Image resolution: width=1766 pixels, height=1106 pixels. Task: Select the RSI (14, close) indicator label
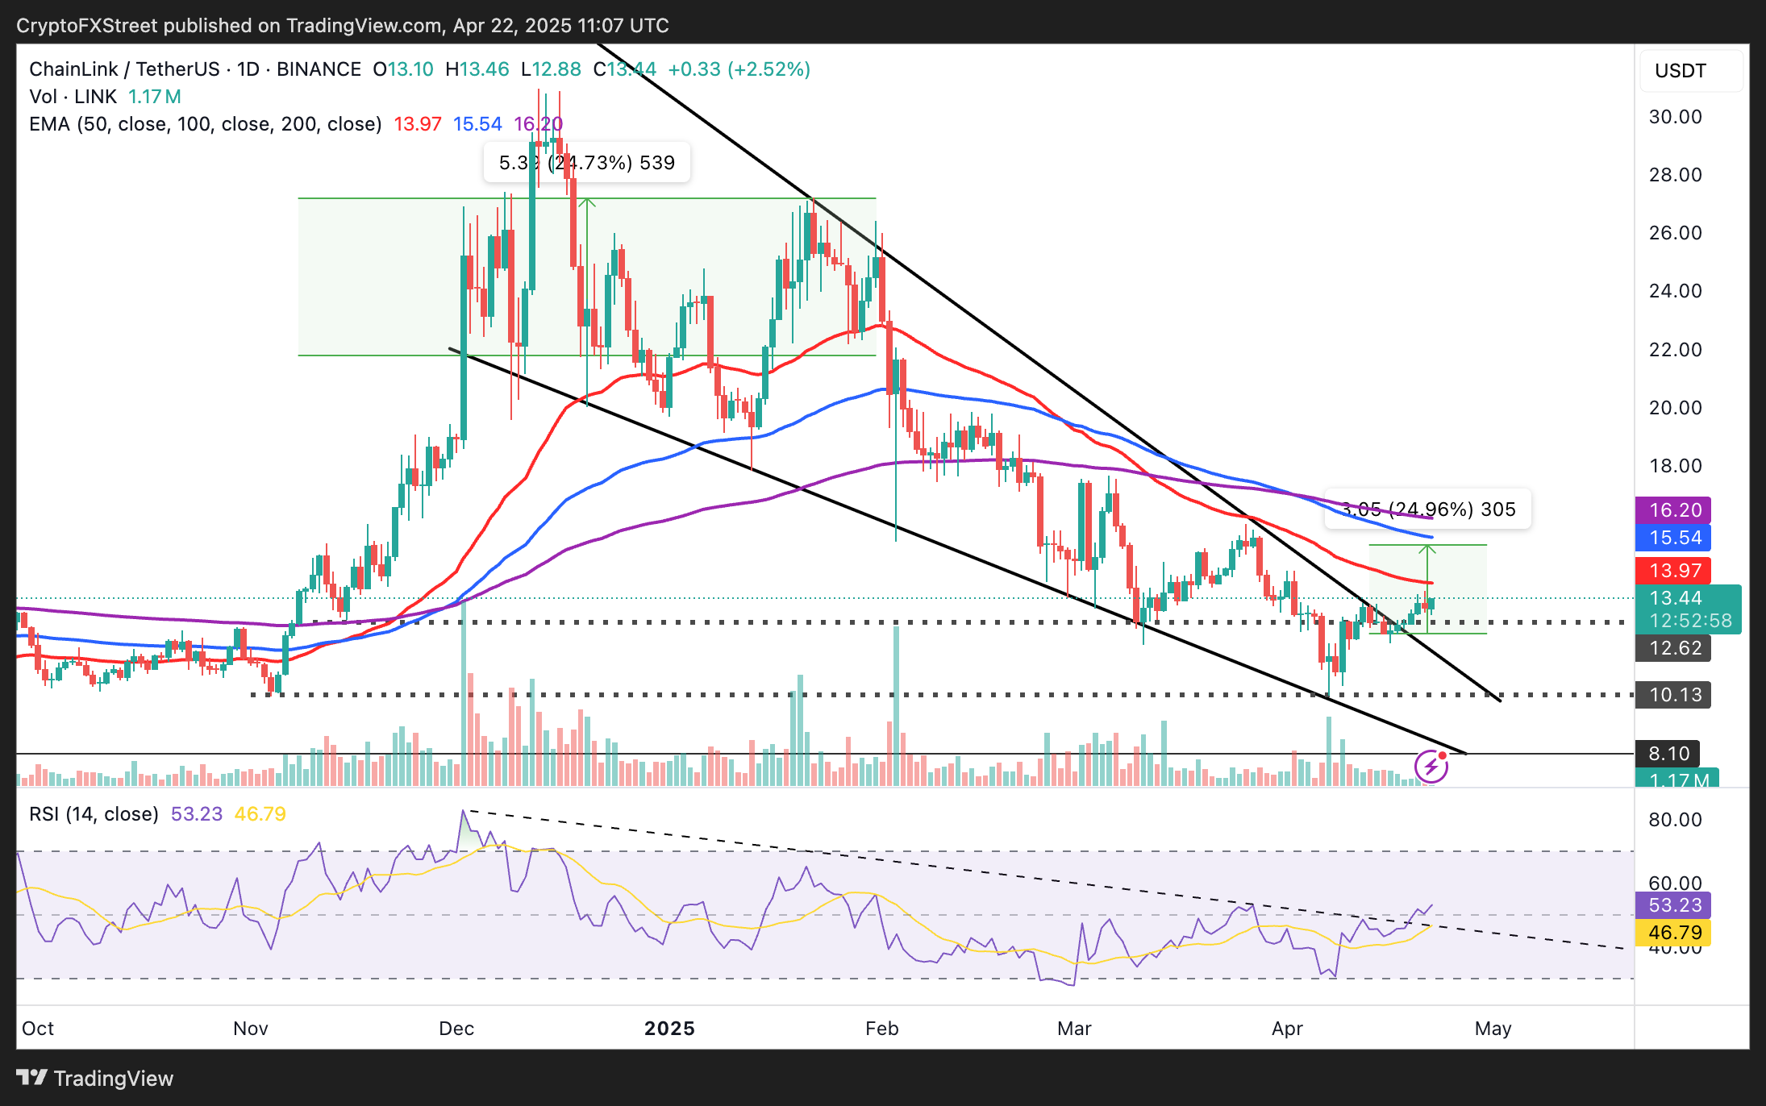[x=94, y=814]
